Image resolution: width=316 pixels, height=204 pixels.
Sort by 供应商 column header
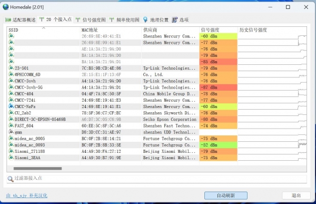(170, 30)
